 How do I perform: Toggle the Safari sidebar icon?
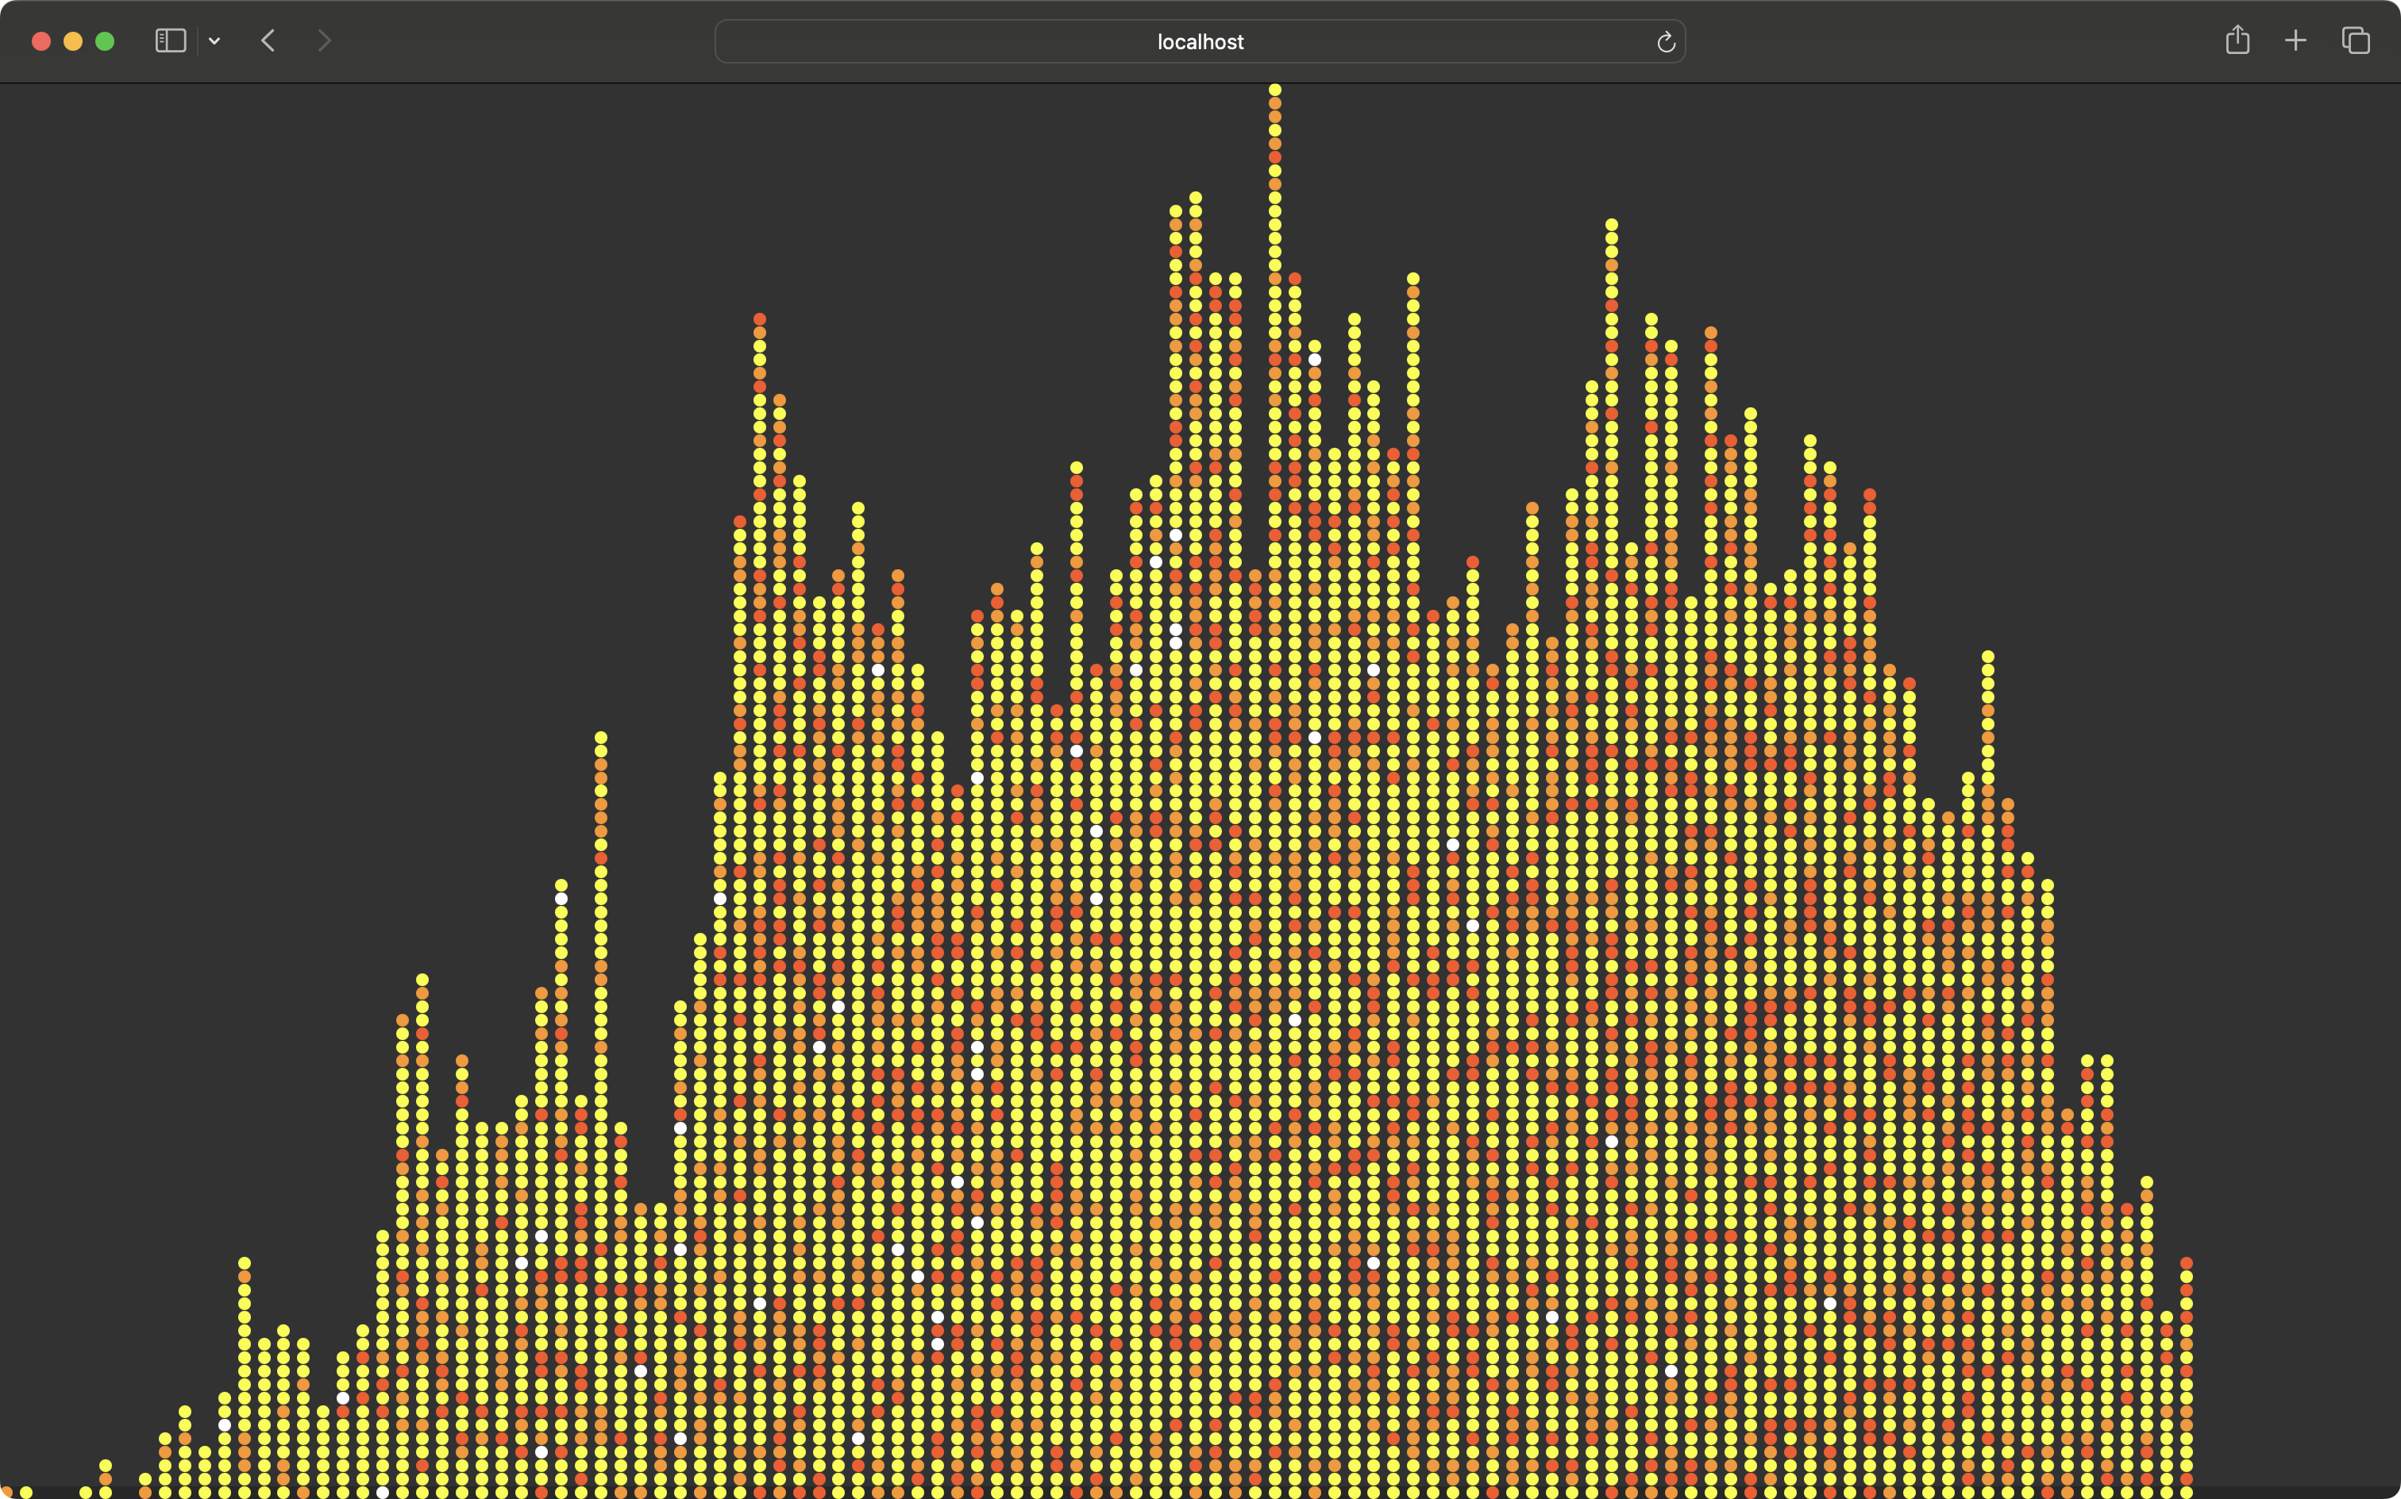171,40
